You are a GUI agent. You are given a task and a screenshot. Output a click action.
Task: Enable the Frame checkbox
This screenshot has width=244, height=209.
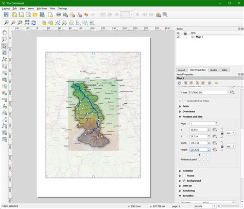[x=184, y=175]
